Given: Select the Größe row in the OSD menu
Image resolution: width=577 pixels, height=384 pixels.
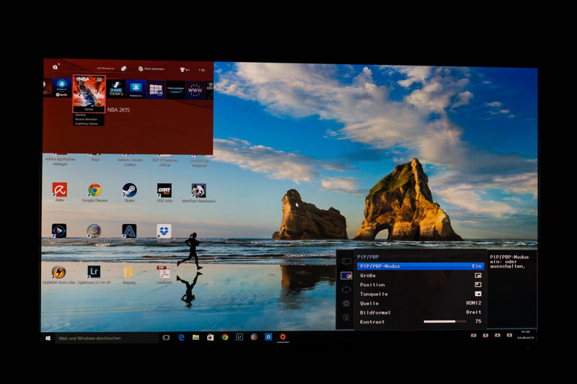Looking at the screenshot, I should [x=420, y=276].
